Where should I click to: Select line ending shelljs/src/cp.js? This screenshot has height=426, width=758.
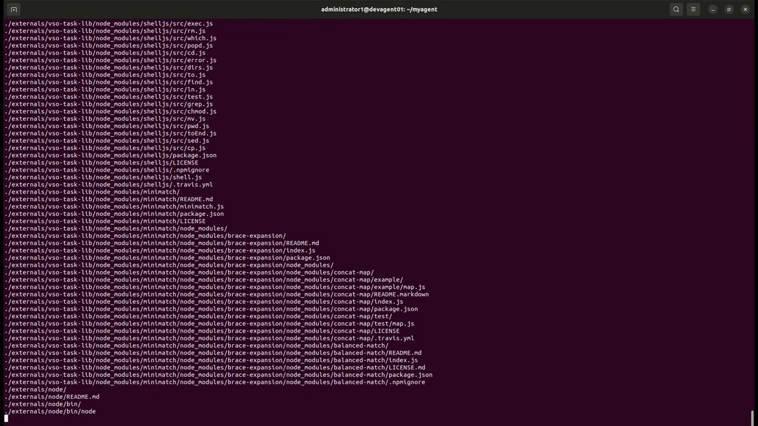[105, 148]
